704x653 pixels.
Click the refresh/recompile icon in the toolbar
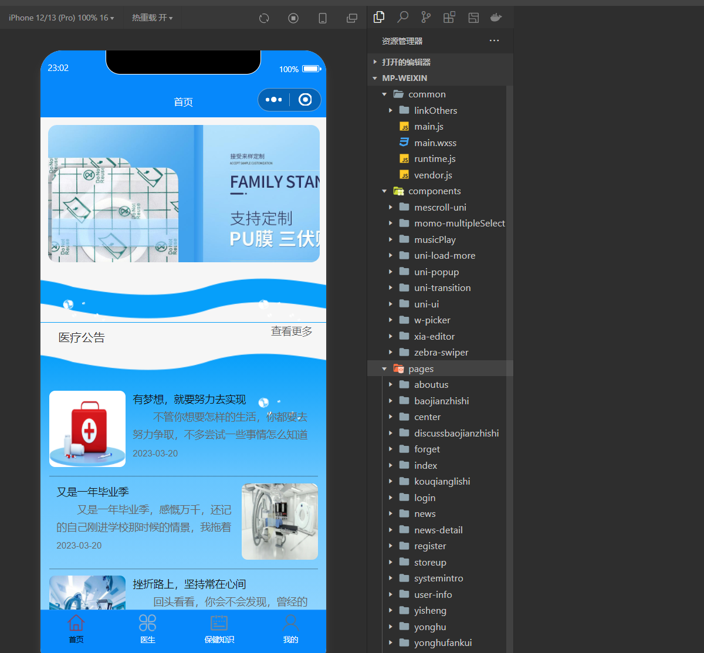point(263,18)
